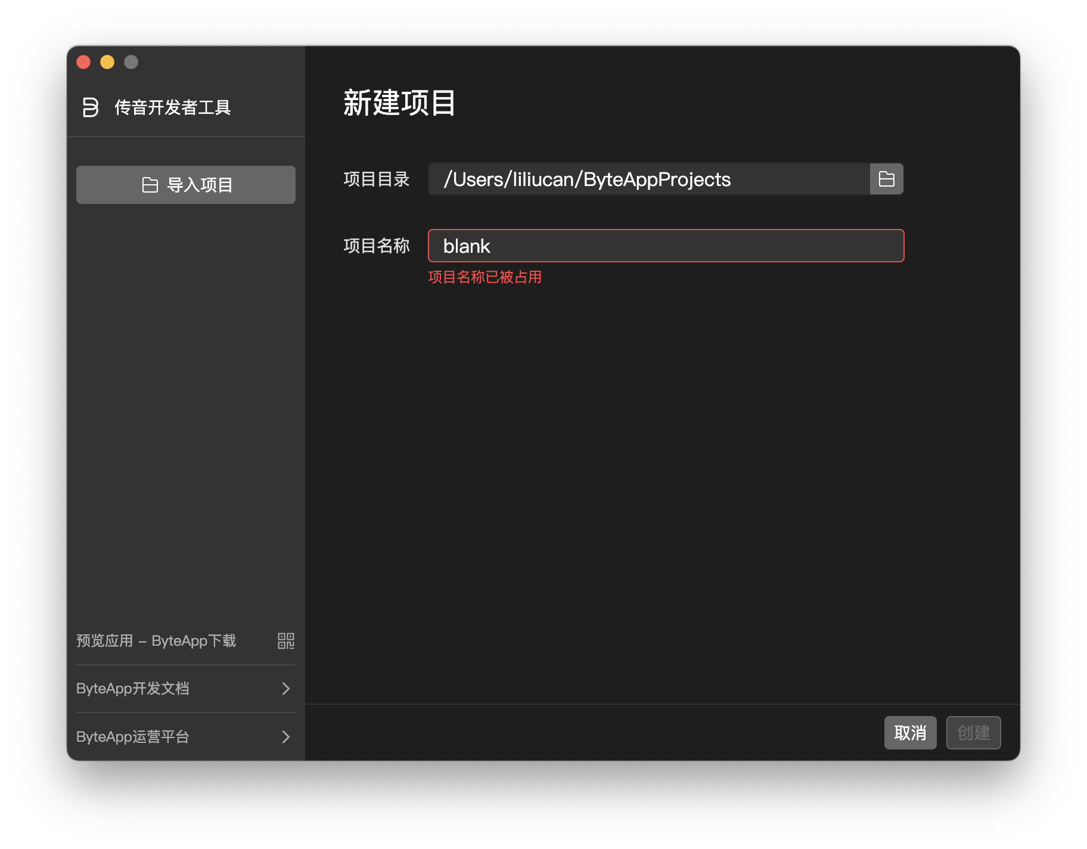Click the 传音开发者工具 logo icon
The image size is (1087, 849).
click(90, 107)
